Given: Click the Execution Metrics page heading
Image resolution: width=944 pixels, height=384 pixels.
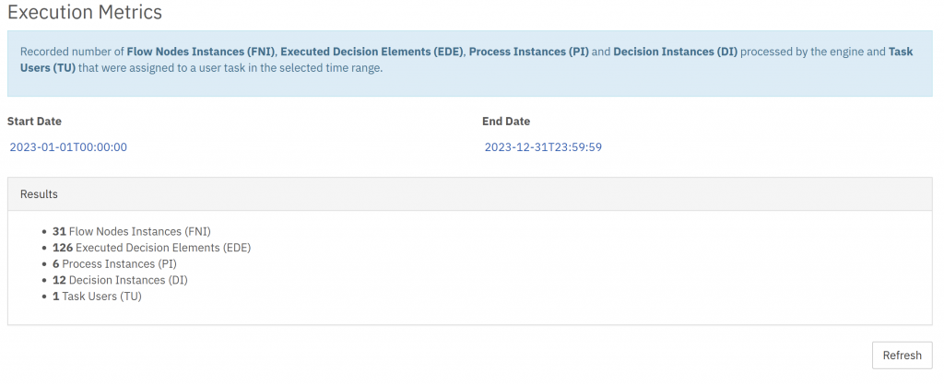Looking at the screenshot, I should click(x=84, y=11).
